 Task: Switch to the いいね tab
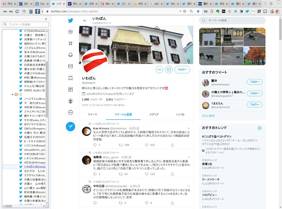(180, 114)
